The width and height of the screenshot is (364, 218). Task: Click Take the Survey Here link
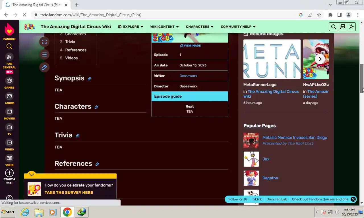pos(69,192)
